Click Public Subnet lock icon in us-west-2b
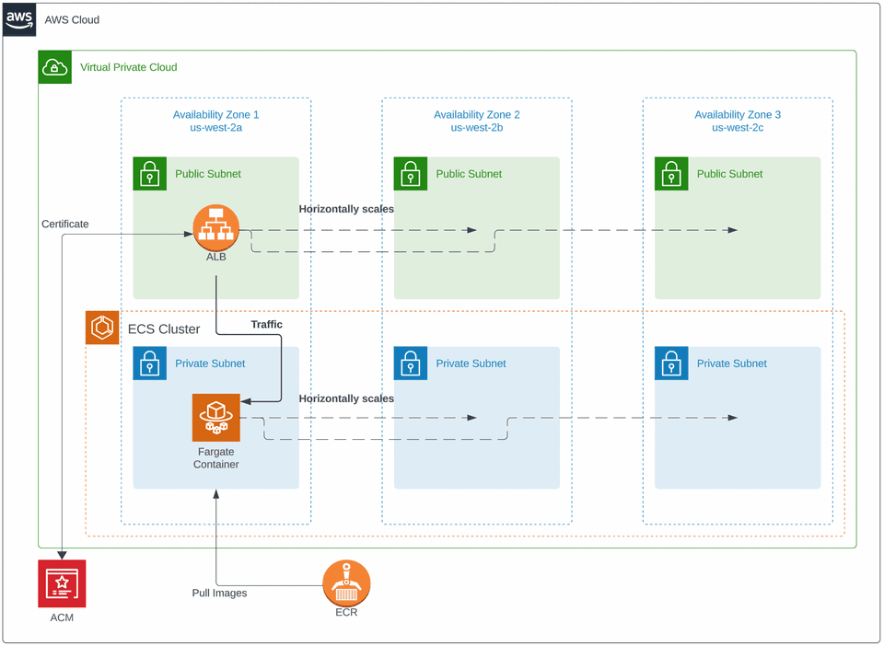884x646 pixels. click(411, 174)
